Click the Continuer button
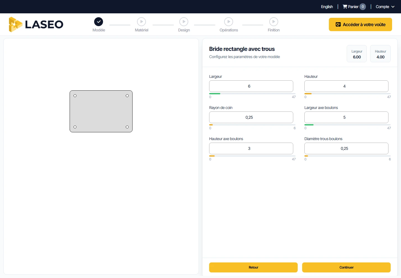The width and height of the screenshot is (401, 278). [346, 267]
